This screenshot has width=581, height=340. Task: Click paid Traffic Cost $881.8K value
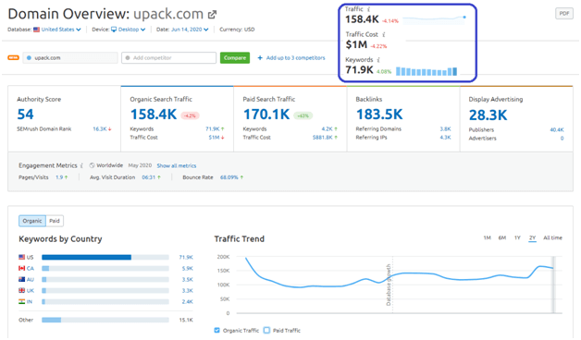click(x=322, y=138)
